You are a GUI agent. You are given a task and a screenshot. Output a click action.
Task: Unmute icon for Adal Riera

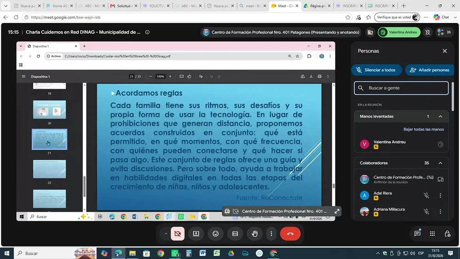[x=426, y=196]
